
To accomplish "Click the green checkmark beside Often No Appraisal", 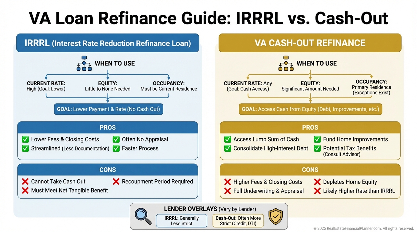I will point(116,139).
